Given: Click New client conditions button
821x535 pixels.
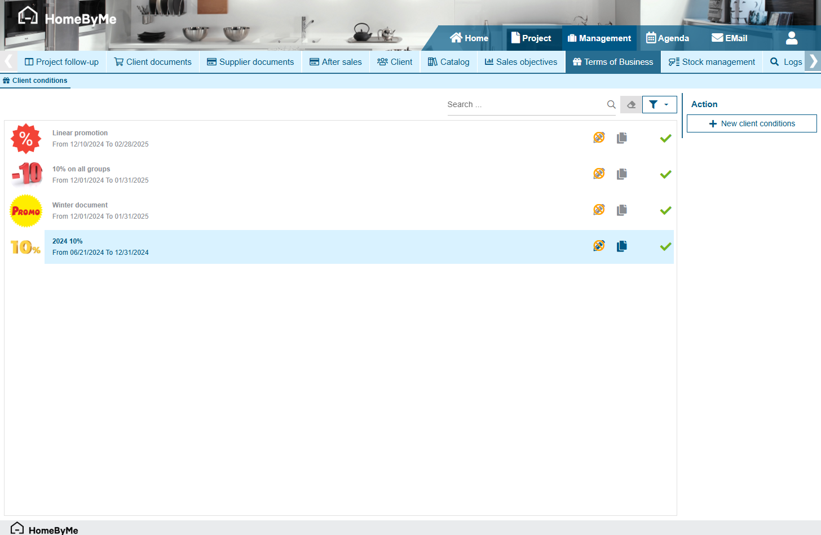Looking at the screenshot, I should tap(751, 123).
